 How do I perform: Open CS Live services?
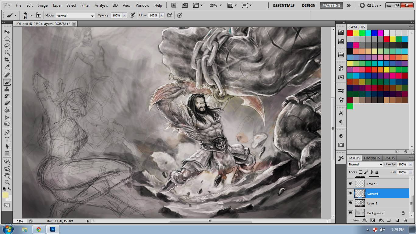coord(370,5)
